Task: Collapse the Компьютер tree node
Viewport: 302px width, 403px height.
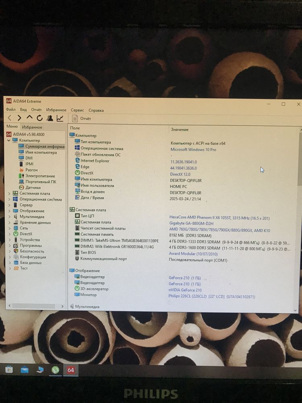Action: coord(9,140)
